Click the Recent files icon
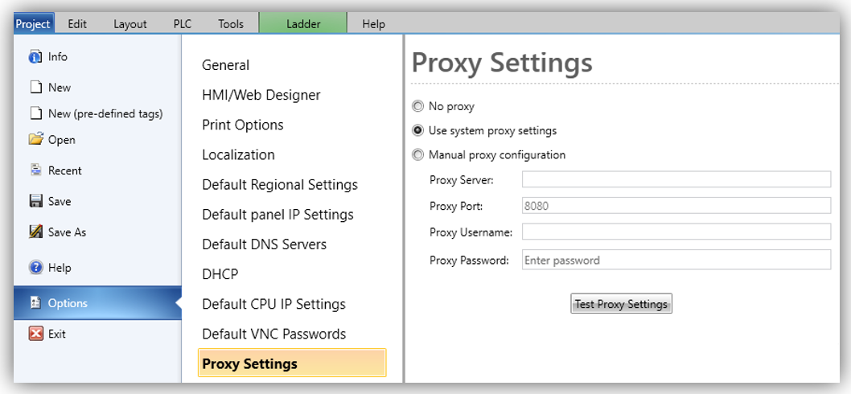Image resolution: width=851 pixels, height=394 pixels. click(35, 170)
